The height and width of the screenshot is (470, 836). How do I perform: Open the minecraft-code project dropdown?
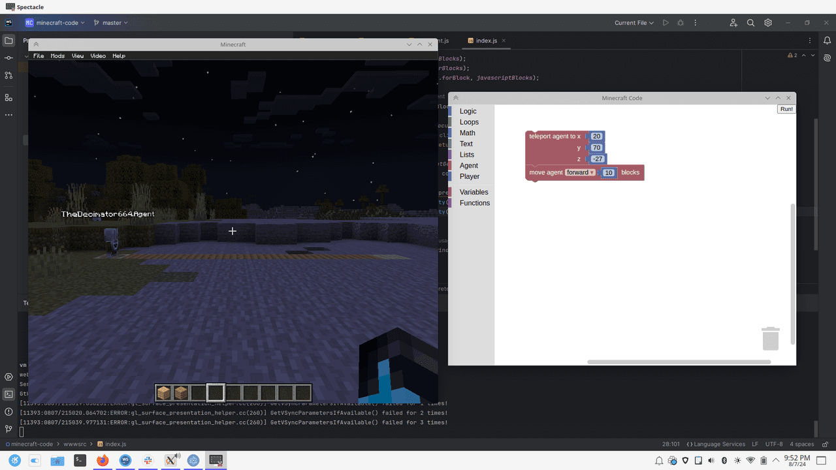56,23
